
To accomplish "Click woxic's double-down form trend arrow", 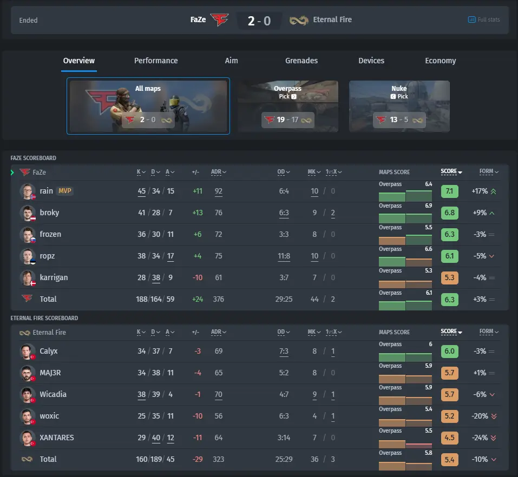I will tap(494, 416).
